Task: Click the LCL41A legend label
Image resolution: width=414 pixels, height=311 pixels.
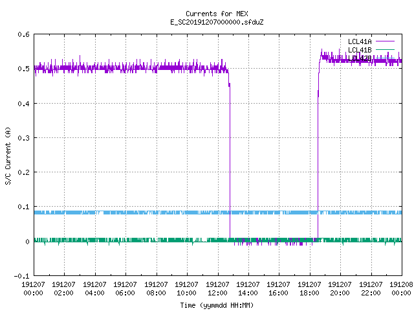Action: pyautogui.click(x=360, y=41)
